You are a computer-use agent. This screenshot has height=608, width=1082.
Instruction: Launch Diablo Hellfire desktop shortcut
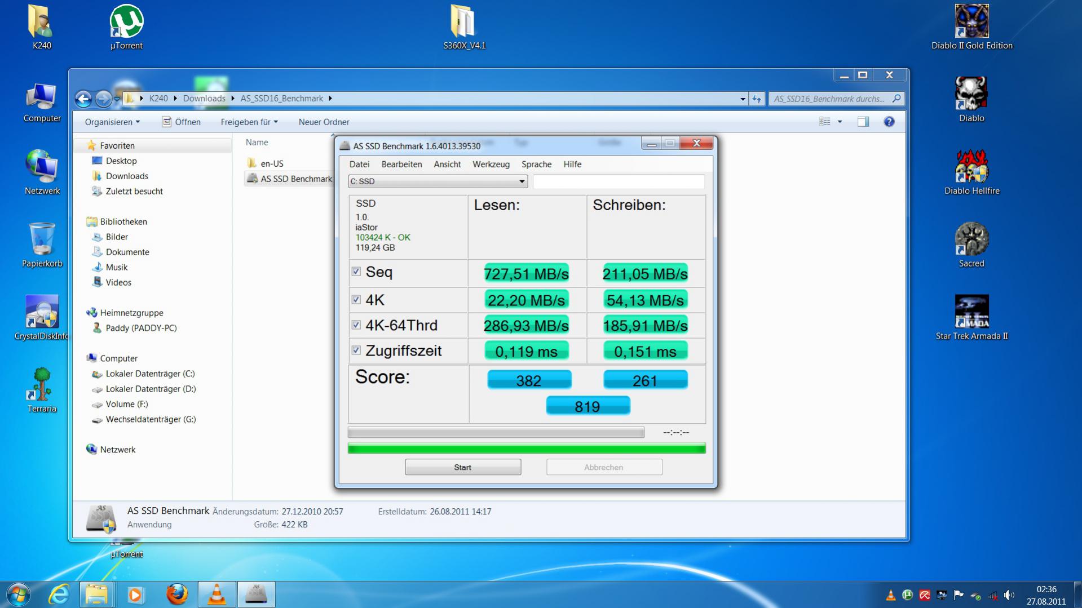click(971, 172)
